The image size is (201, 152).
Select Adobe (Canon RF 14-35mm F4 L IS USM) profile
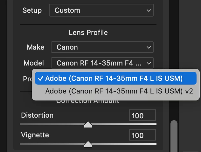click(114, 78)
